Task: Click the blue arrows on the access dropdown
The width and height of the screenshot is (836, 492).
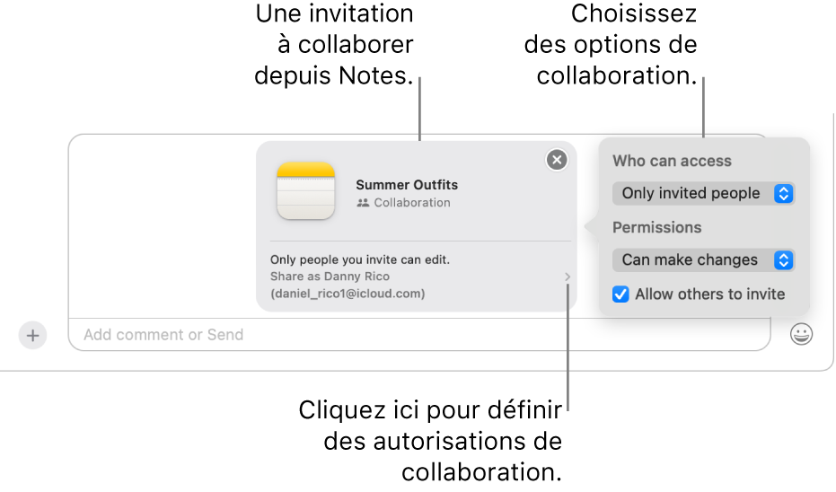Action: (x=783, y=193)
